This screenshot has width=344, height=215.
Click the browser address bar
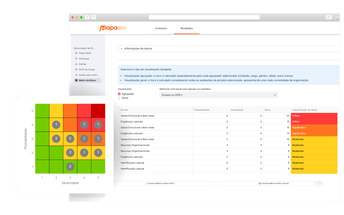tap(204, 17)
